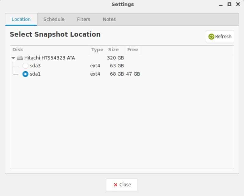Select the sda3 partition radio button

[x=26, y=66]
